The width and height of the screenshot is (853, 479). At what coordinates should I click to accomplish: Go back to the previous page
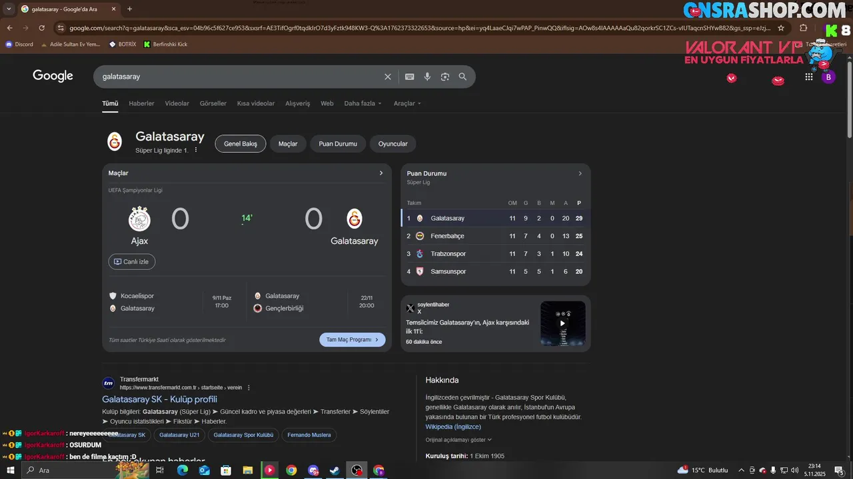(x=9, y=28)
